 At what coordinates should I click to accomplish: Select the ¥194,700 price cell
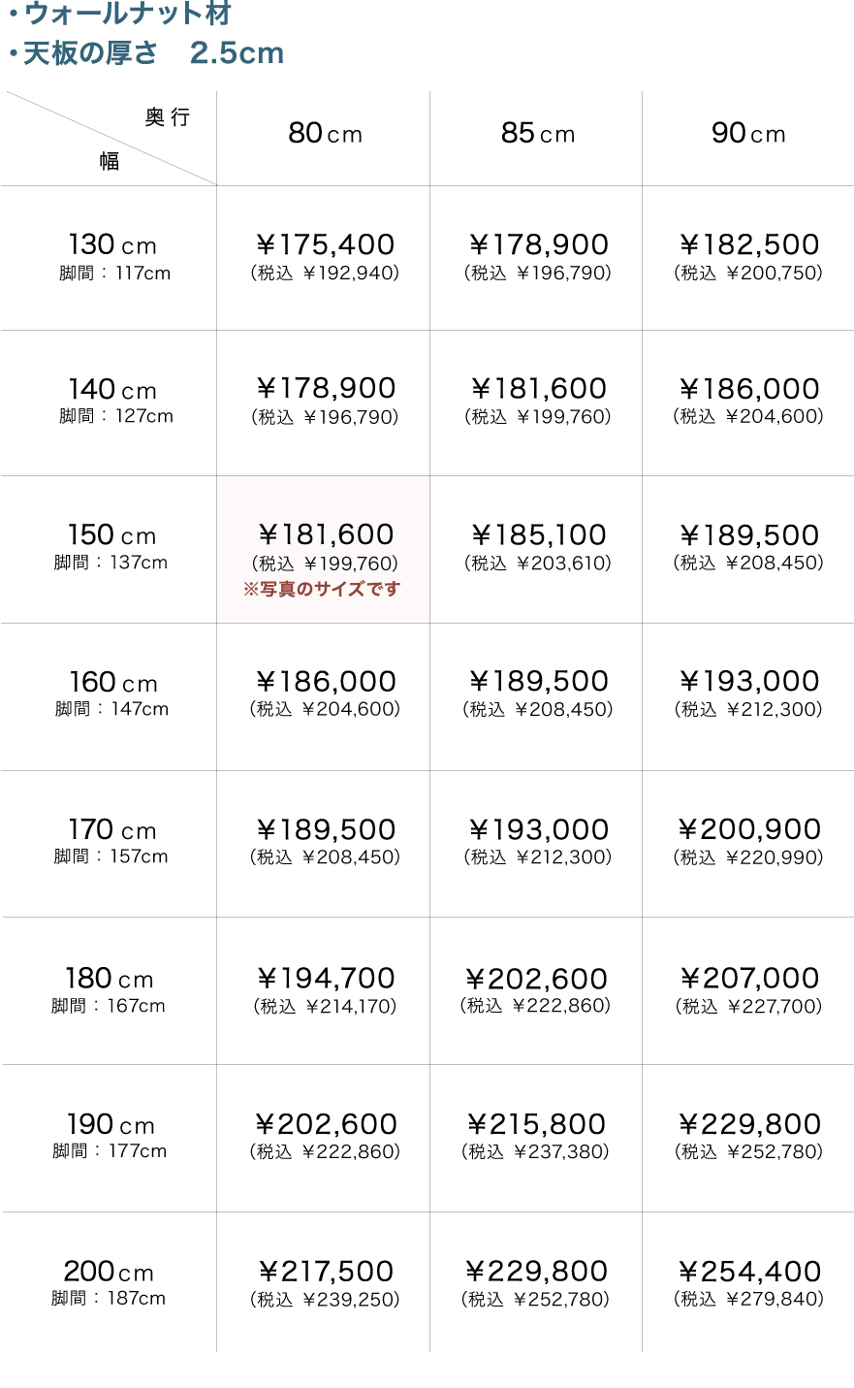[325, 979]
